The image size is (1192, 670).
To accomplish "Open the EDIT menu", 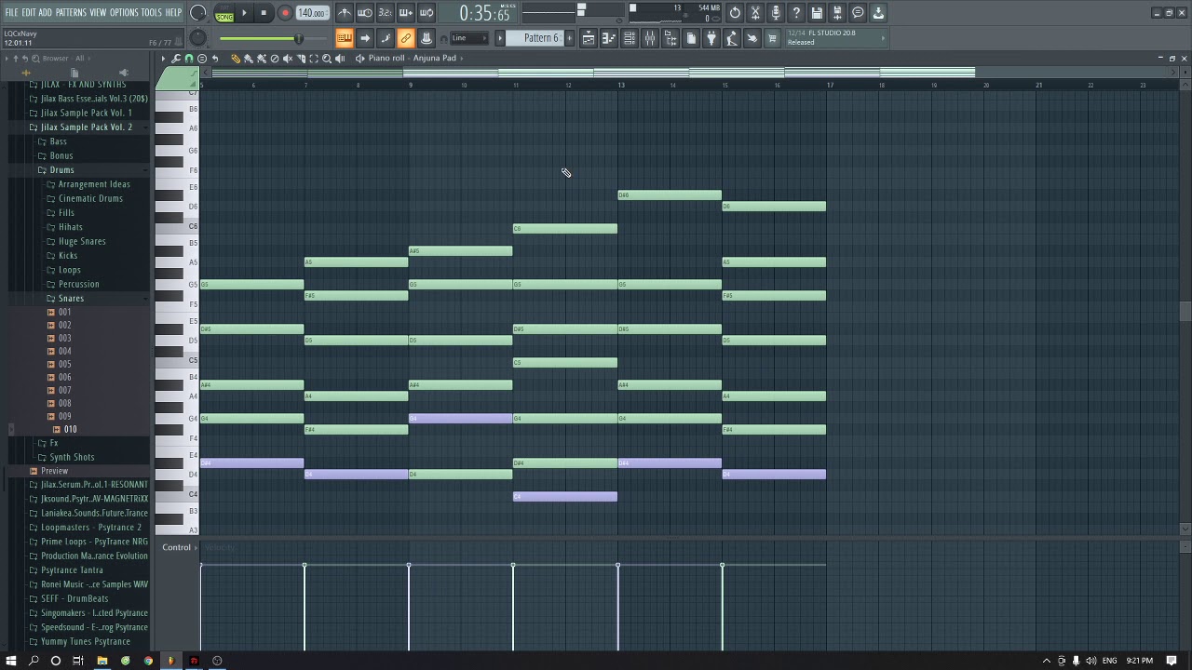I will pyautogui.click(x=29, y=12).
